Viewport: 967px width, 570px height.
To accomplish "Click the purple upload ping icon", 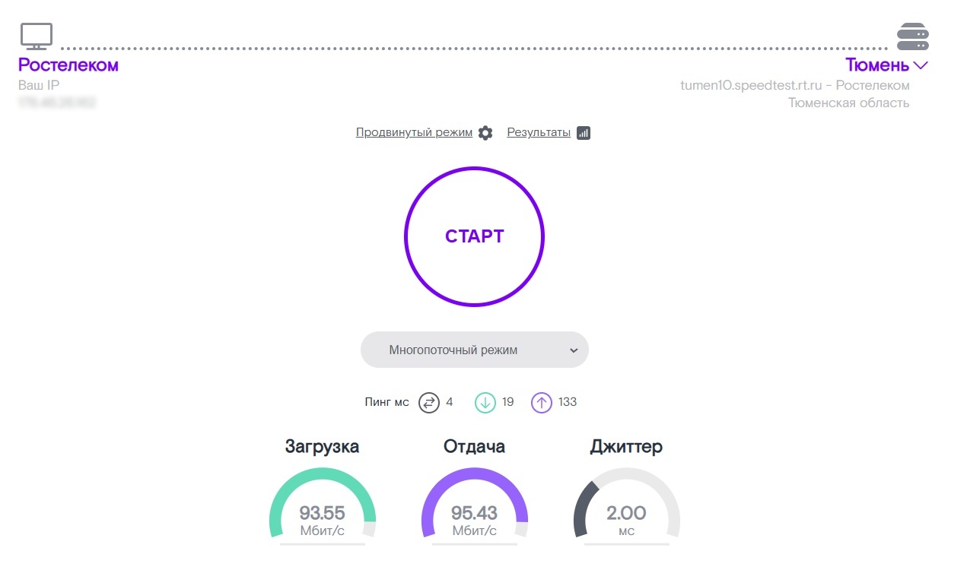I will click(541, 402).
